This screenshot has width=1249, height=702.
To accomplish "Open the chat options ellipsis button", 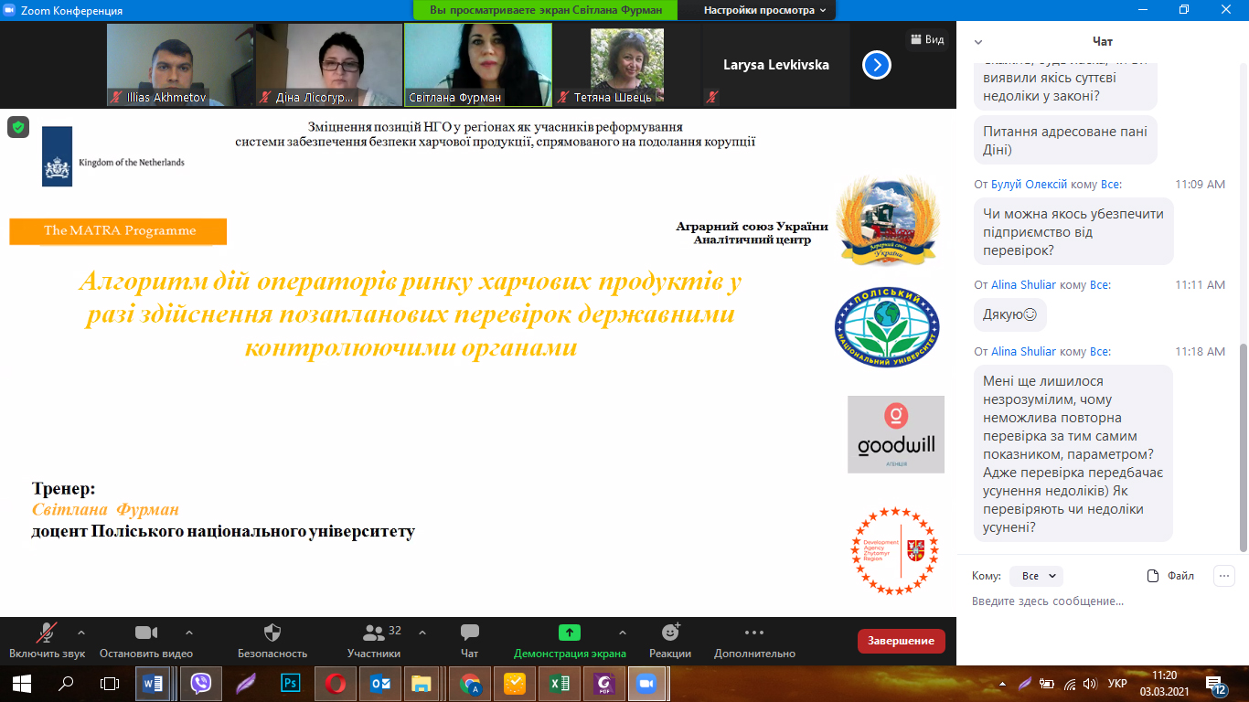I will (1223, 576).
